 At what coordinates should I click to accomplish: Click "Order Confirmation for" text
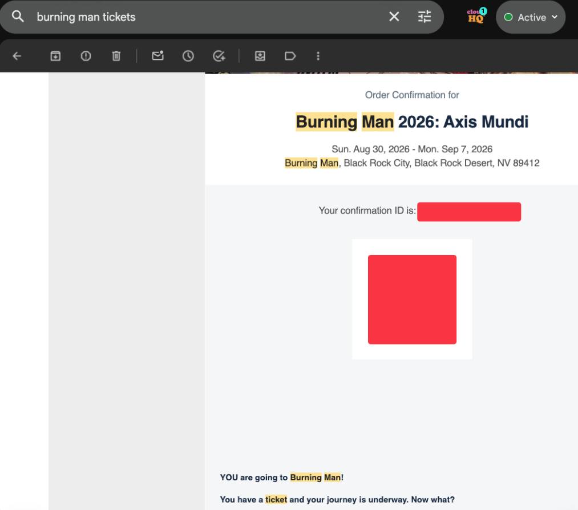[412, 95]
